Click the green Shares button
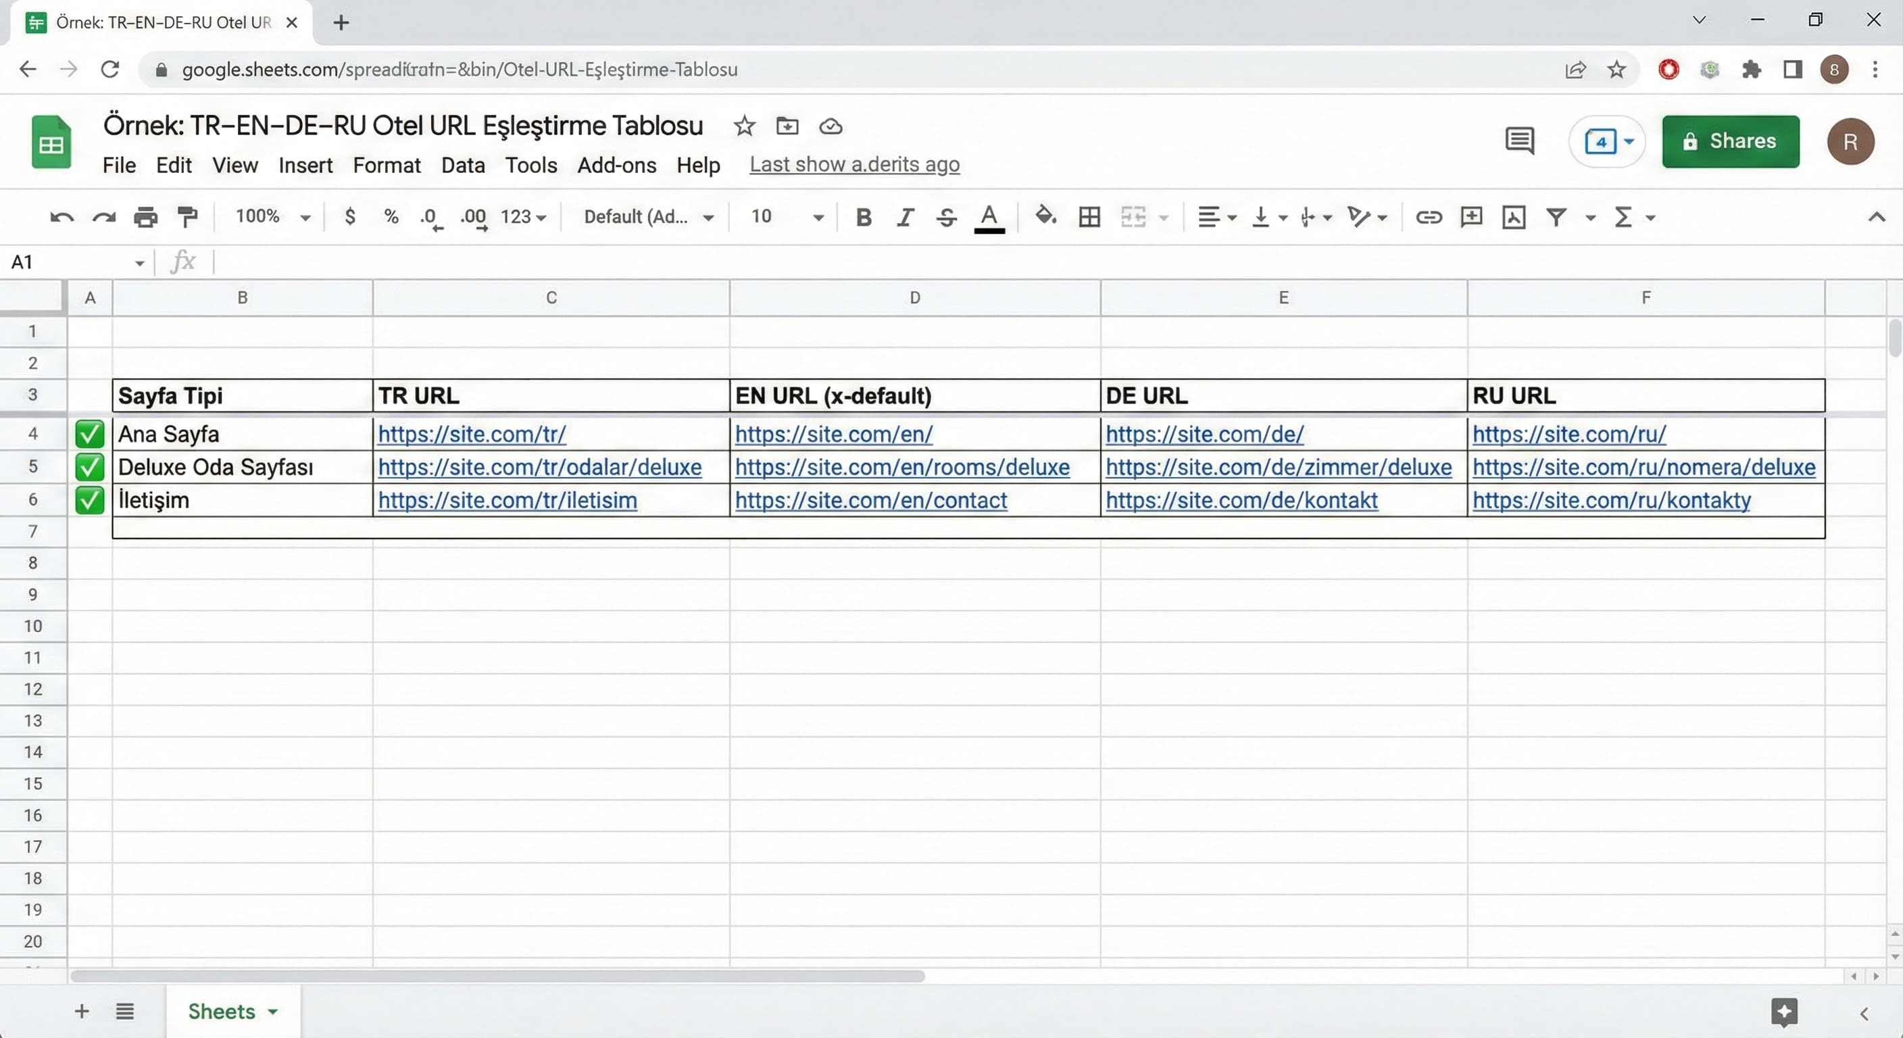Image resolution: width=1903 pixels, height=1038 pixels. 1730,141
